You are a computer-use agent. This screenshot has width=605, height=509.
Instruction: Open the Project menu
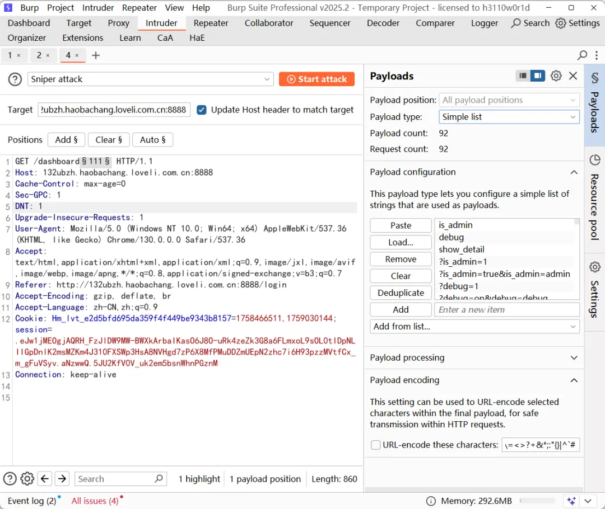click(x=61, y=8)
